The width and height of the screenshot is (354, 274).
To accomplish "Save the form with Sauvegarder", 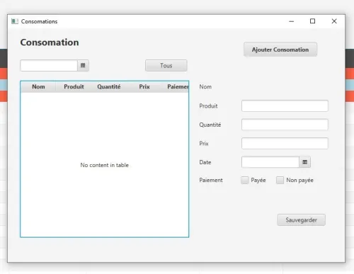I will point(301,220).
